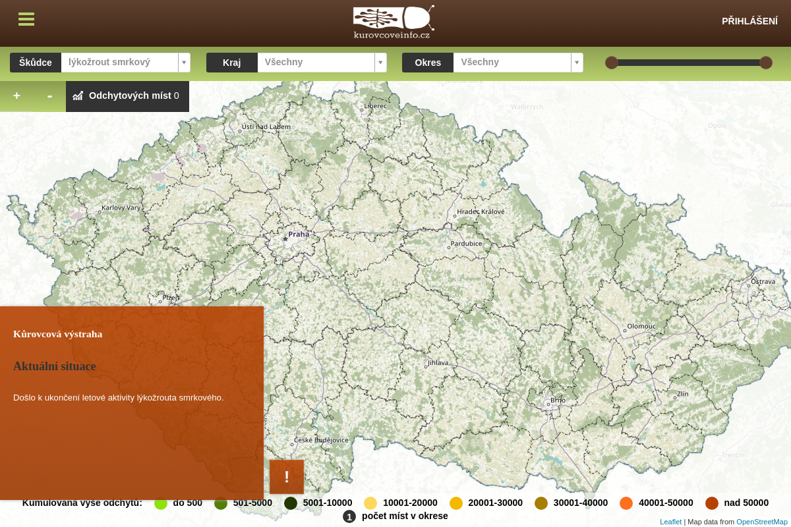Open the Leaflet attribution link
The image size is (791, 527).
(x=670, y=522)
